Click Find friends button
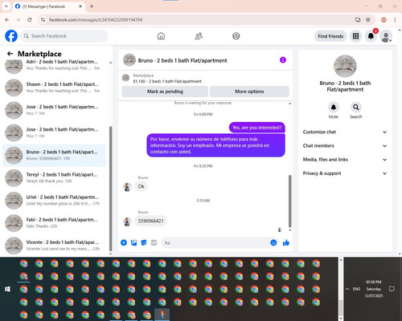402x321 pixels. (x=330, y=36)
